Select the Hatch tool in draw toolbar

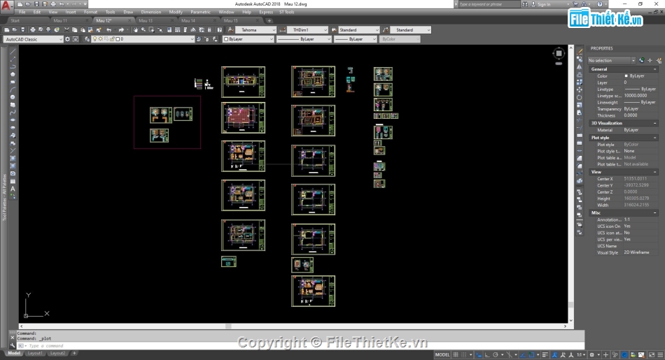13,159
